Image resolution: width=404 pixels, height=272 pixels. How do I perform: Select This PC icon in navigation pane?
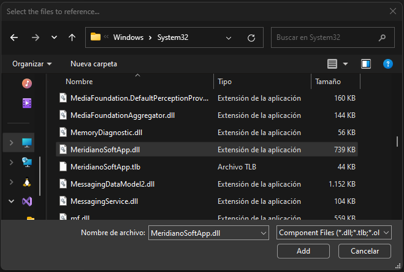27,142
